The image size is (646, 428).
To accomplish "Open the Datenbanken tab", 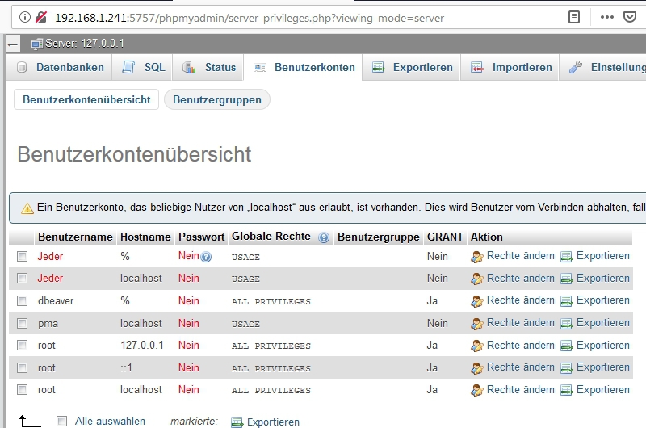I will pos(59,67).
